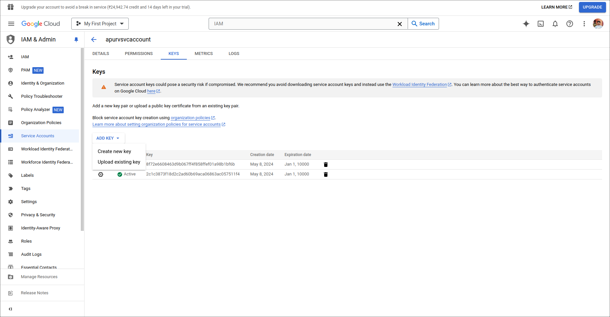Open the help question mark icon
The width and height of the screenshot is (610, 317).
[x=569, y=24]
